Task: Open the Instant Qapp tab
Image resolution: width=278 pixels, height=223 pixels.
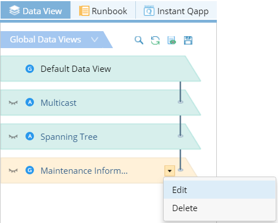Action: (176, 11)
